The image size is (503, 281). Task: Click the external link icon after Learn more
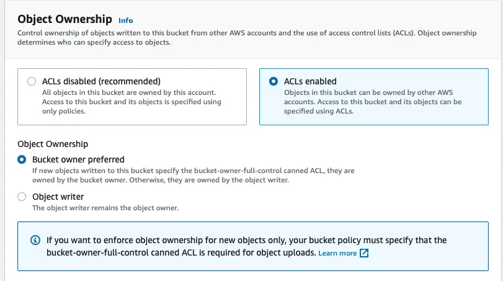click(x=365, y=253)
